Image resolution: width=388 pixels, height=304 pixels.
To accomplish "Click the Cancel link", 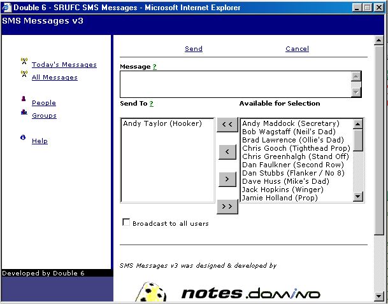I will tap(297, 48).
